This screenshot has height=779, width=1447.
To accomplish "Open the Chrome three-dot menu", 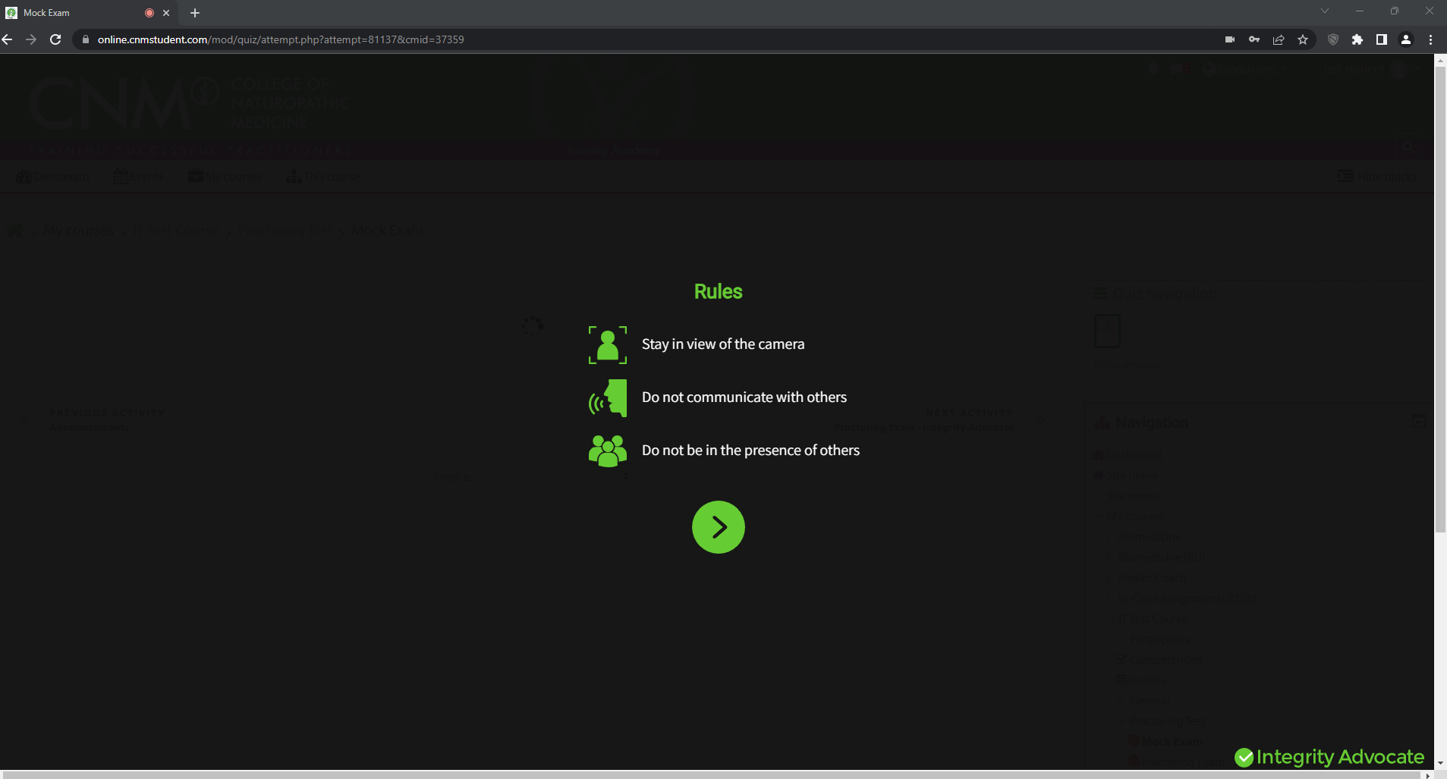I will coord(1431,39).
